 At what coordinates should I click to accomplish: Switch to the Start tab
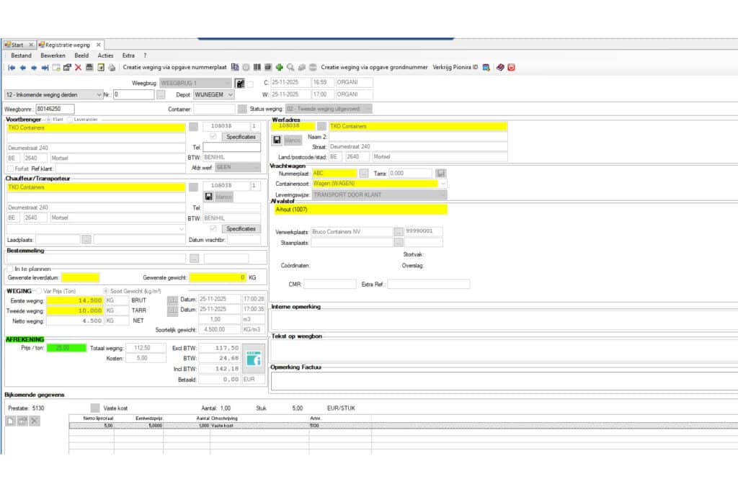point(17,45)
